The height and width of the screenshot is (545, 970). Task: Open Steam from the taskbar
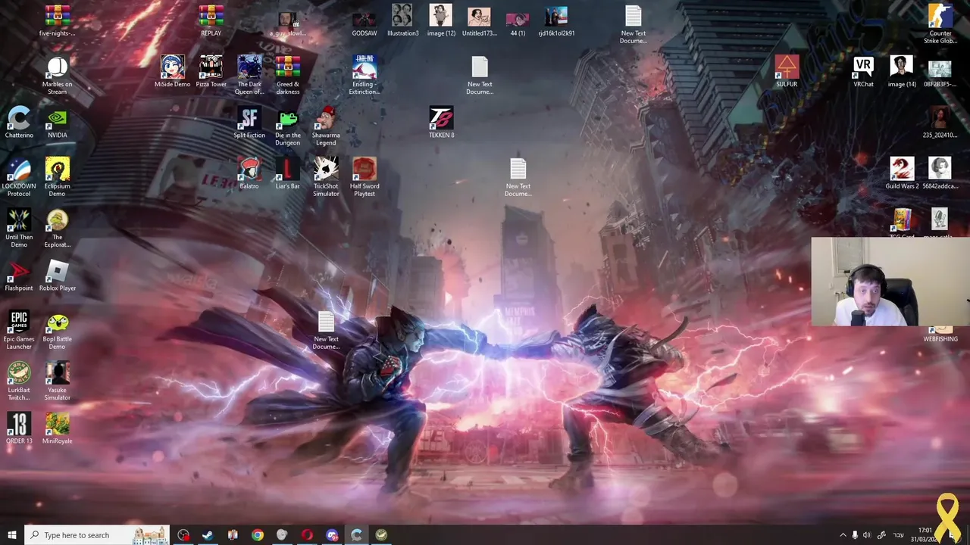[x=208, y=535]
